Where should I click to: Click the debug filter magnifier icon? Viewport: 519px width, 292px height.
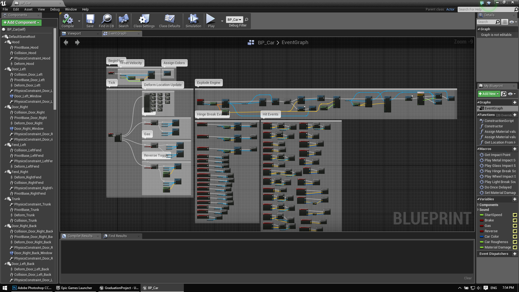coord(247,19)
